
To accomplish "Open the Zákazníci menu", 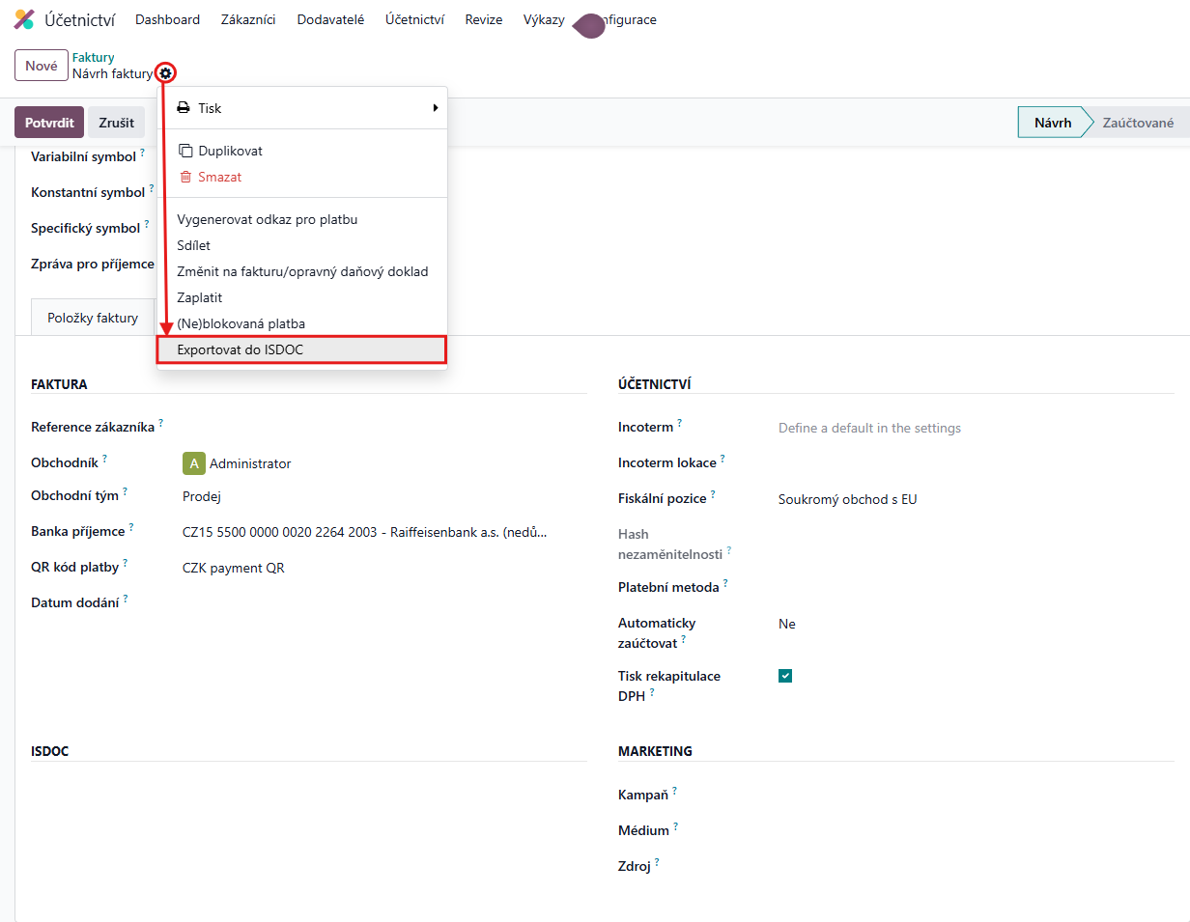I will 248,19.
